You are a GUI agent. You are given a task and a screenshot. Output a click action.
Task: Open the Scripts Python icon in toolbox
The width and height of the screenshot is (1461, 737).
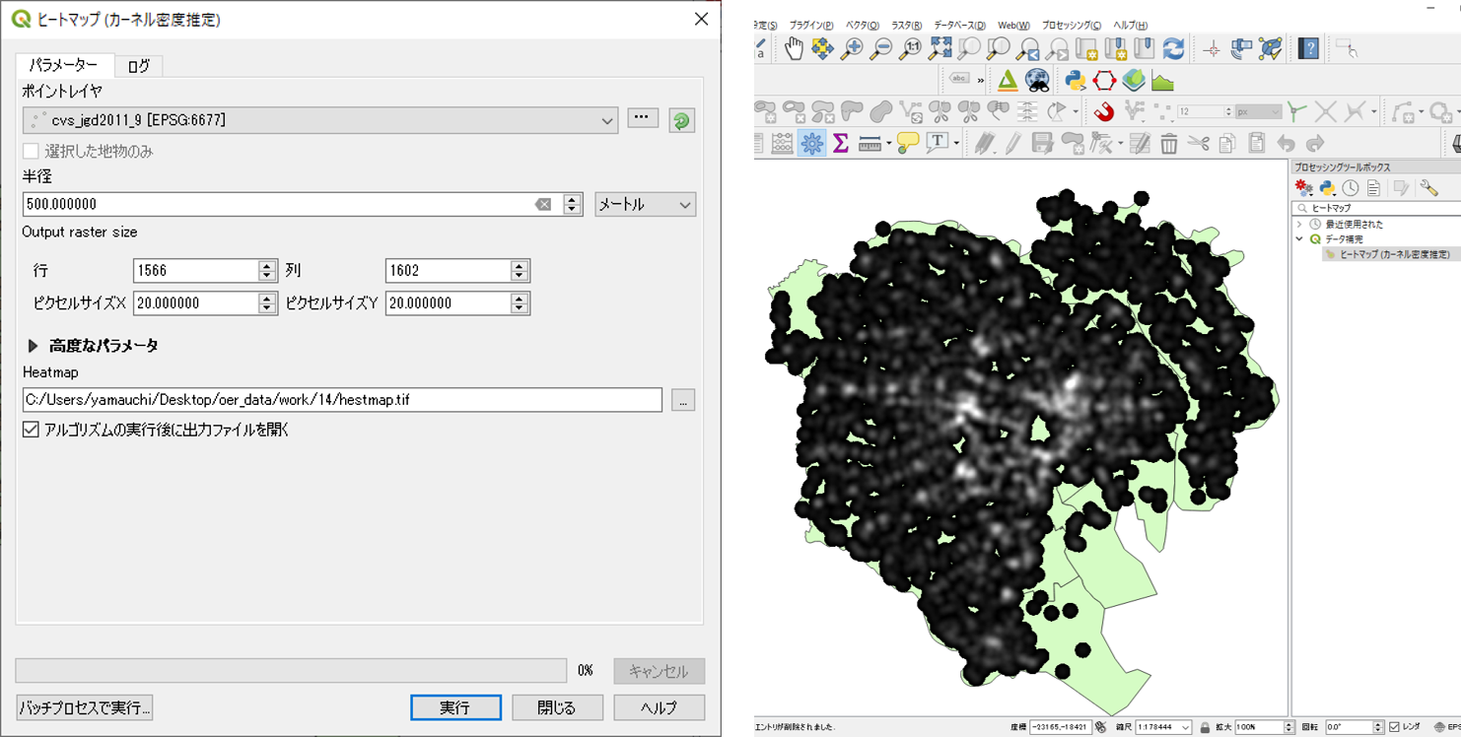pos(1327,188)
